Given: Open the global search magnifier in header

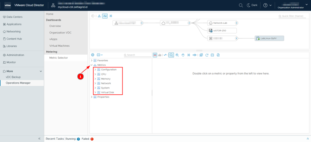Looking at the screenshot, I should [x=241, y=5].
